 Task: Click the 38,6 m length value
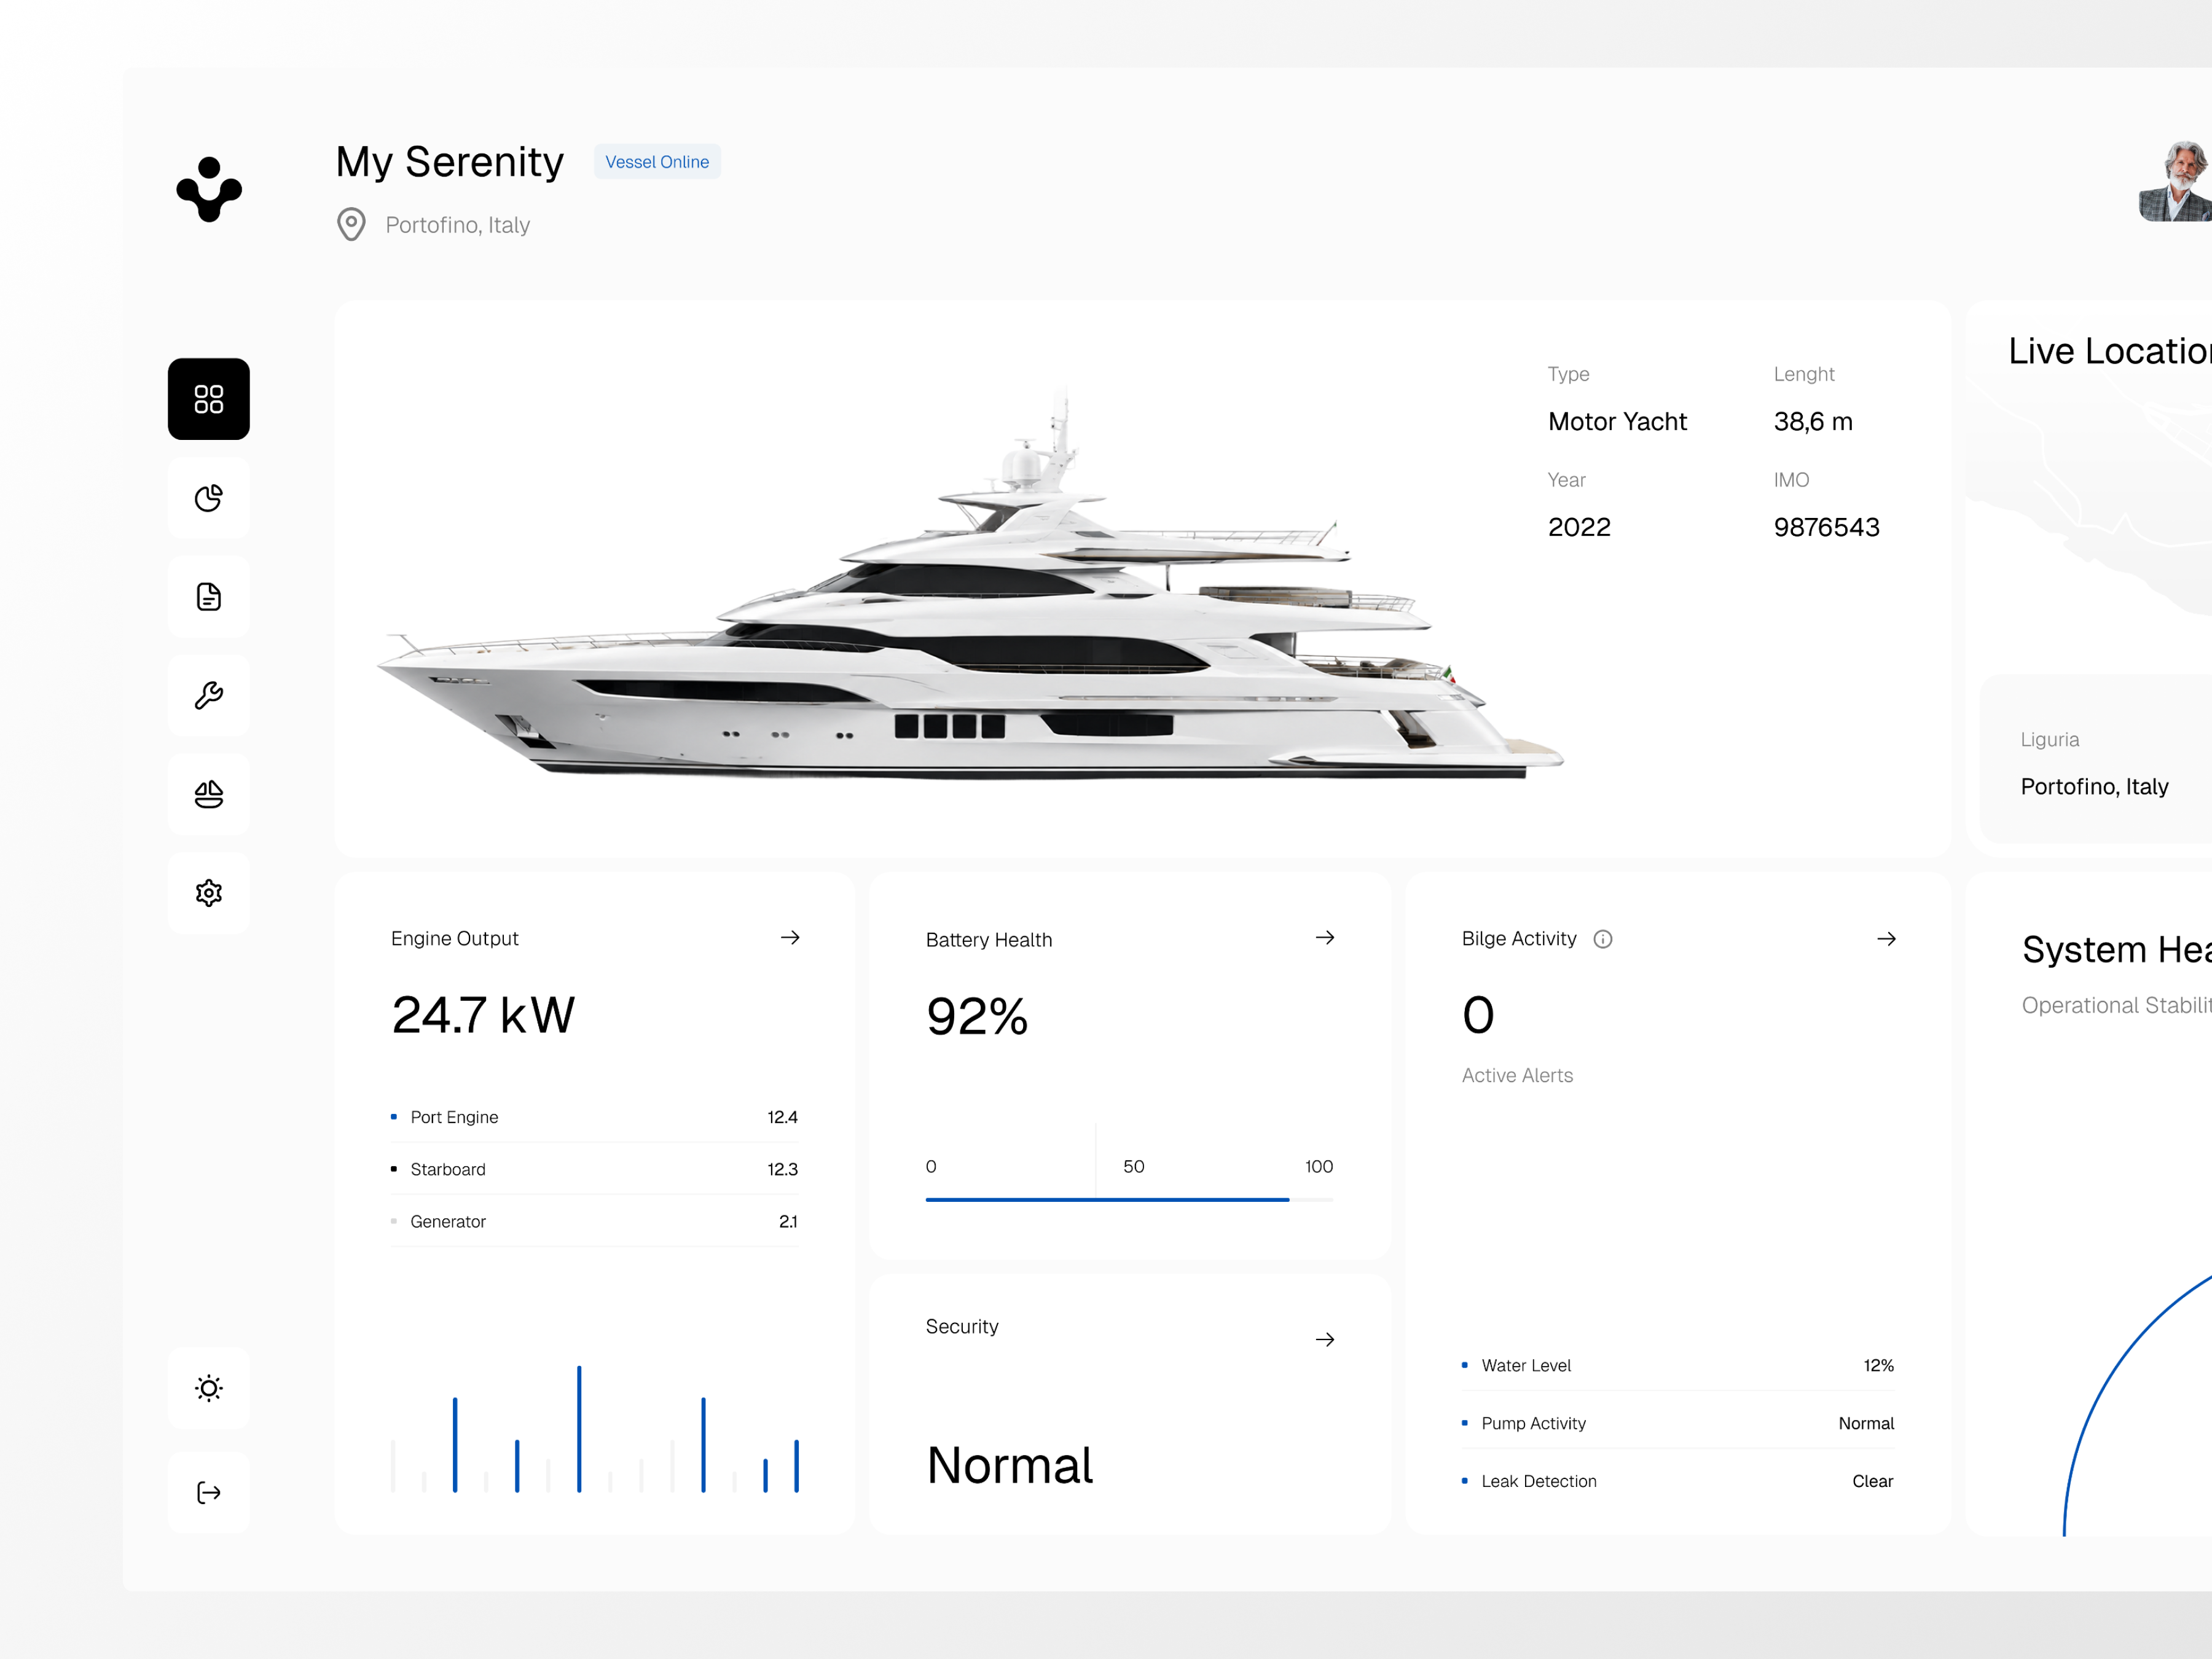coord(1813,422)
